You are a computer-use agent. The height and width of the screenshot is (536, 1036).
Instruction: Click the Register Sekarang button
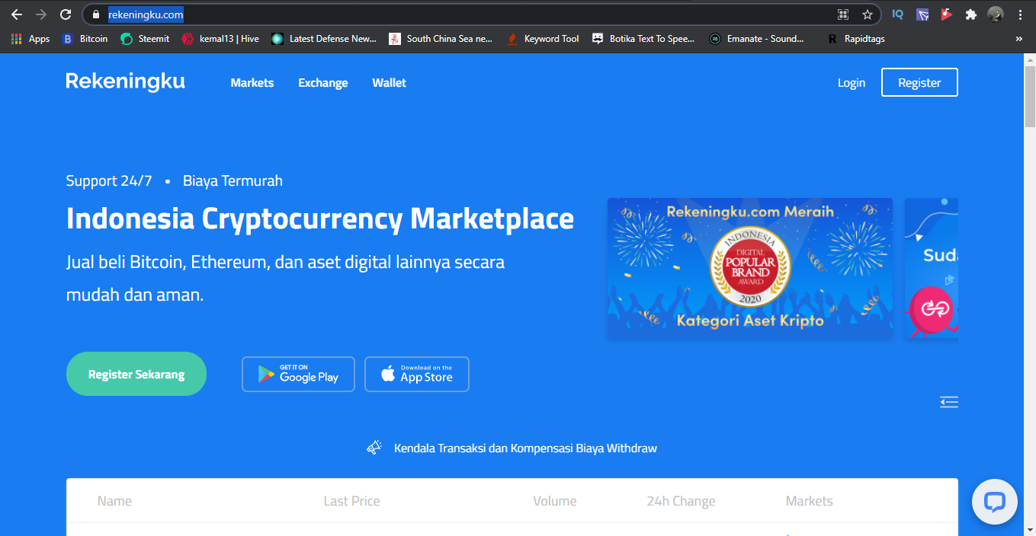pos(136,374)
